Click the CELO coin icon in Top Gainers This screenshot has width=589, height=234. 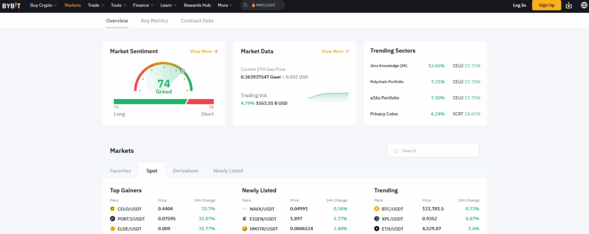pos(113,209)
